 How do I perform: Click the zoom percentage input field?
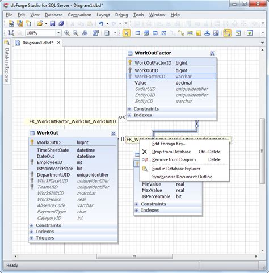click(41, 33)
